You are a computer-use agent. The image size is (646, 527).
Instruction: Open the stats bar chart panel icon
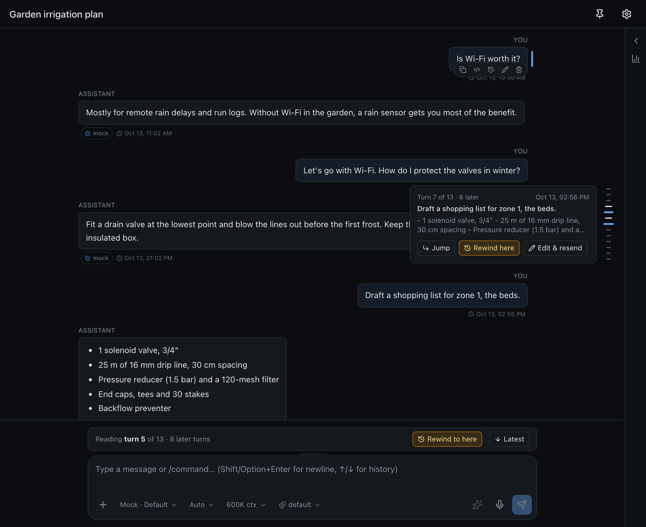636,59
